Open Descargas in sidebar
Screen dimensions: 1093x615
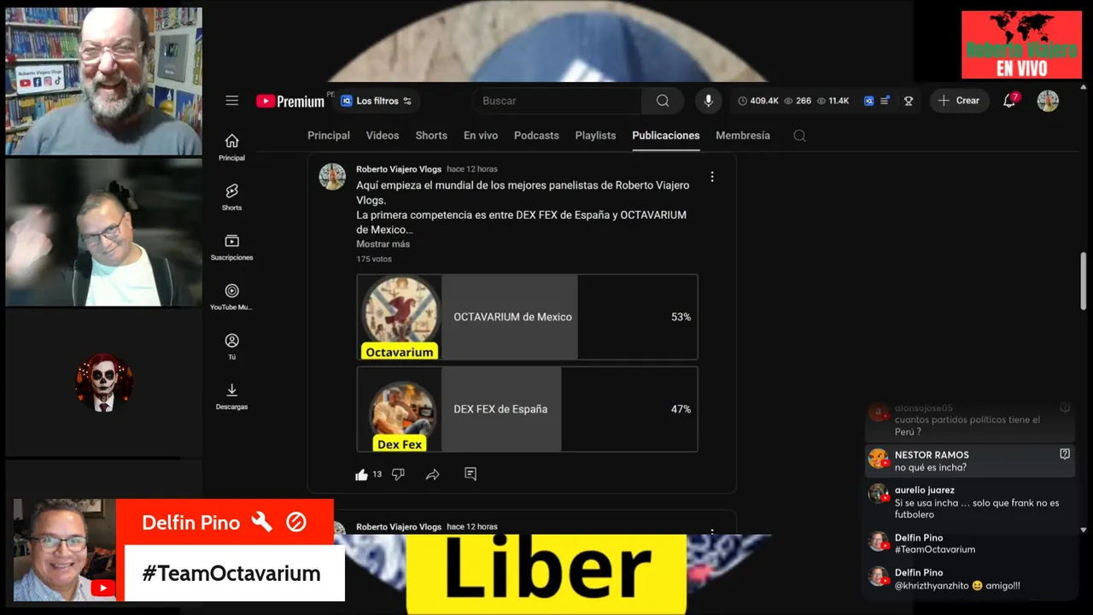tap(231, 396)
